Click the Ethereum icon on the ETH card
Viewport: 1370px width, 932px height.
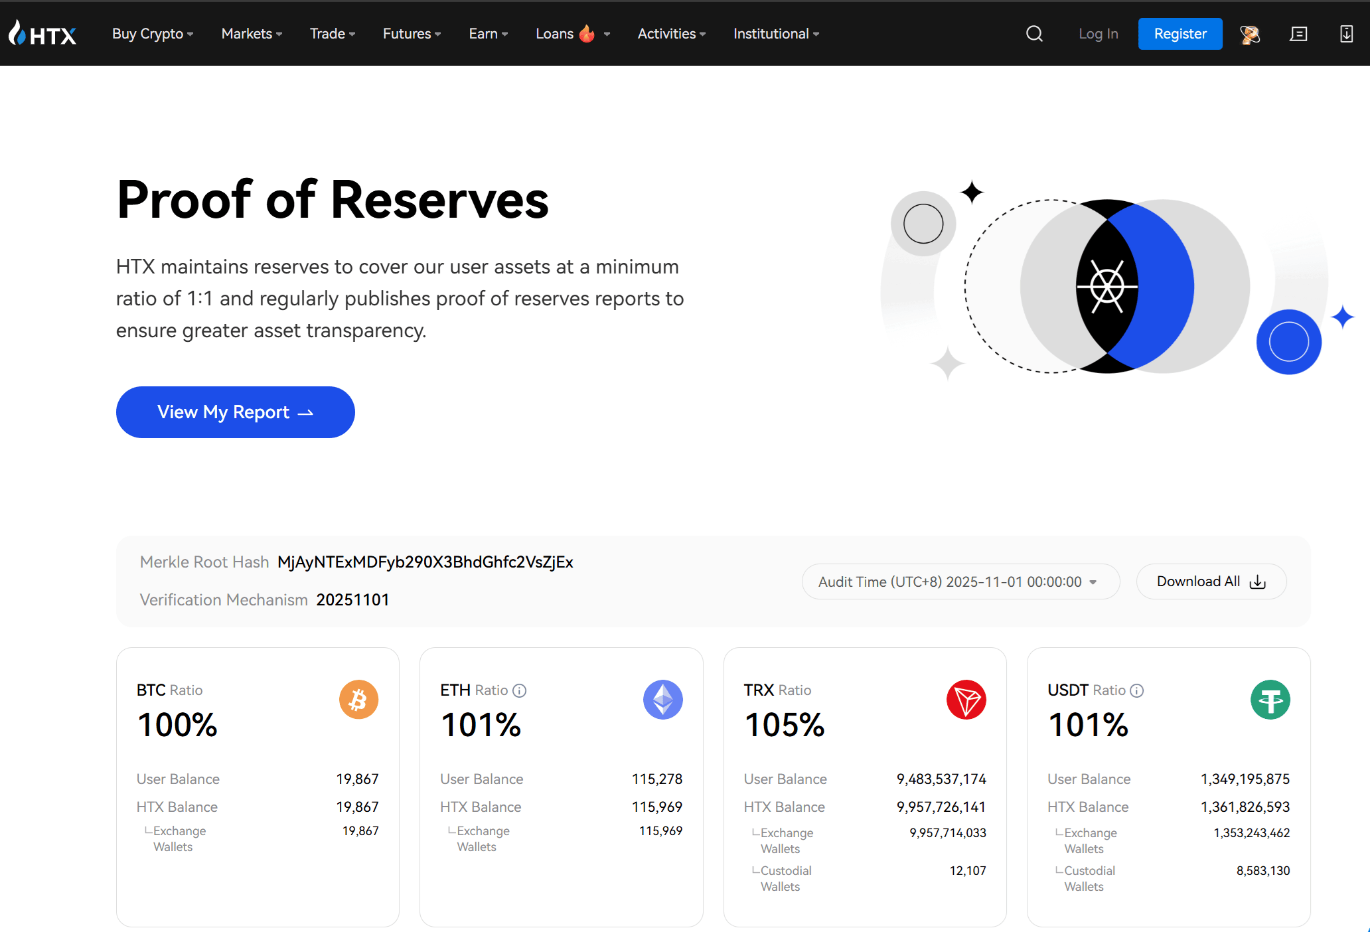coord(662,699)
